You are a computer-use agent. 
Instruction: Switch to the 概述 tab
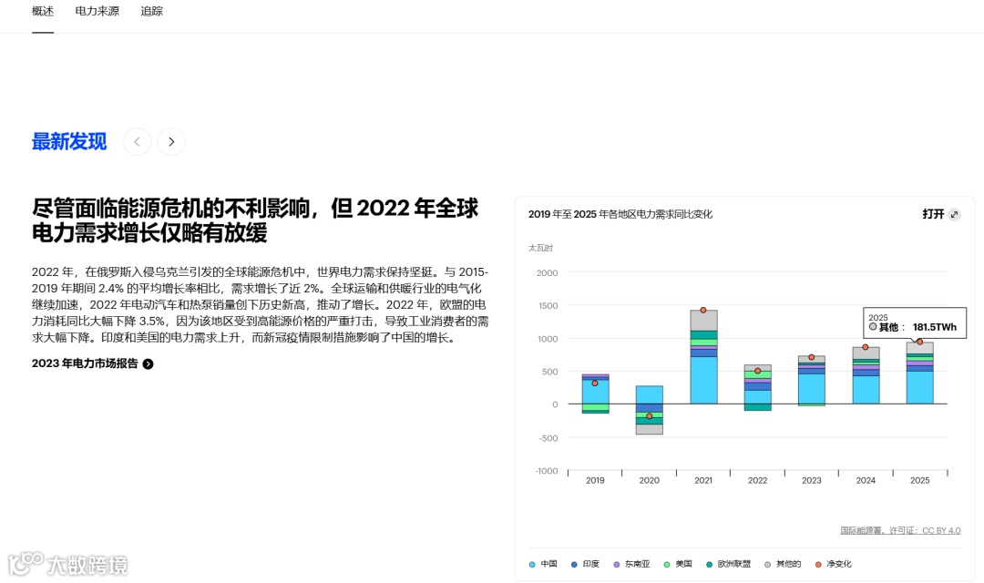pyautogui.click(x=43, y=11)
